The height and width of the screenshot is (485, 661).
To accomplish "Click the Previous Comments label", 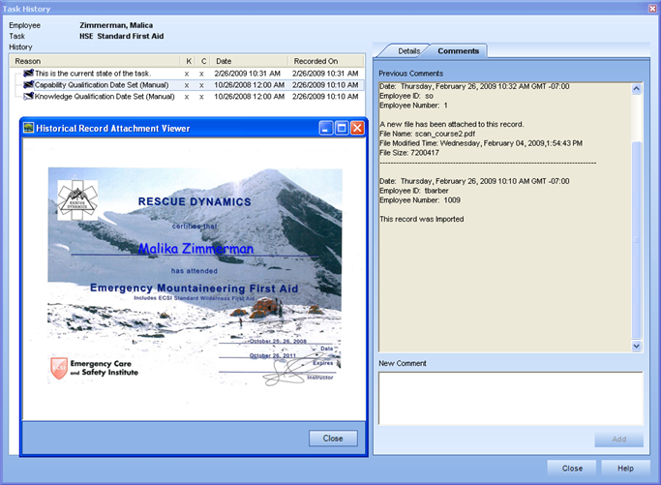I will coord(410,74).
